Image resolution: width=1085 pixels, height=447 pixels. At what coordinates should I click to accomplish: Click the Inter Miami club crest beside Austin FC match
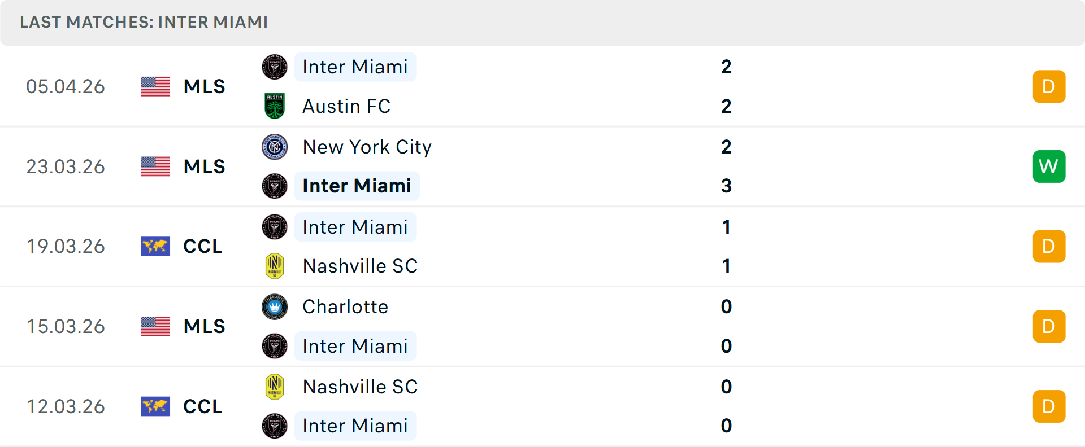275,67
